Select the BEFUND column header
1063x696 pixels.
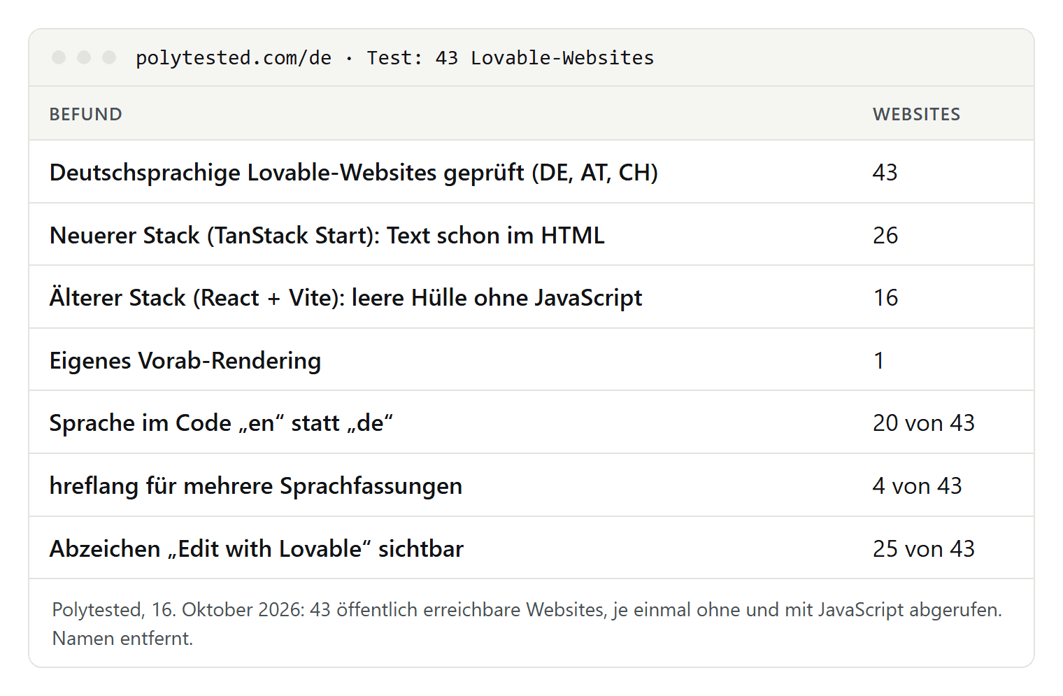86,114
